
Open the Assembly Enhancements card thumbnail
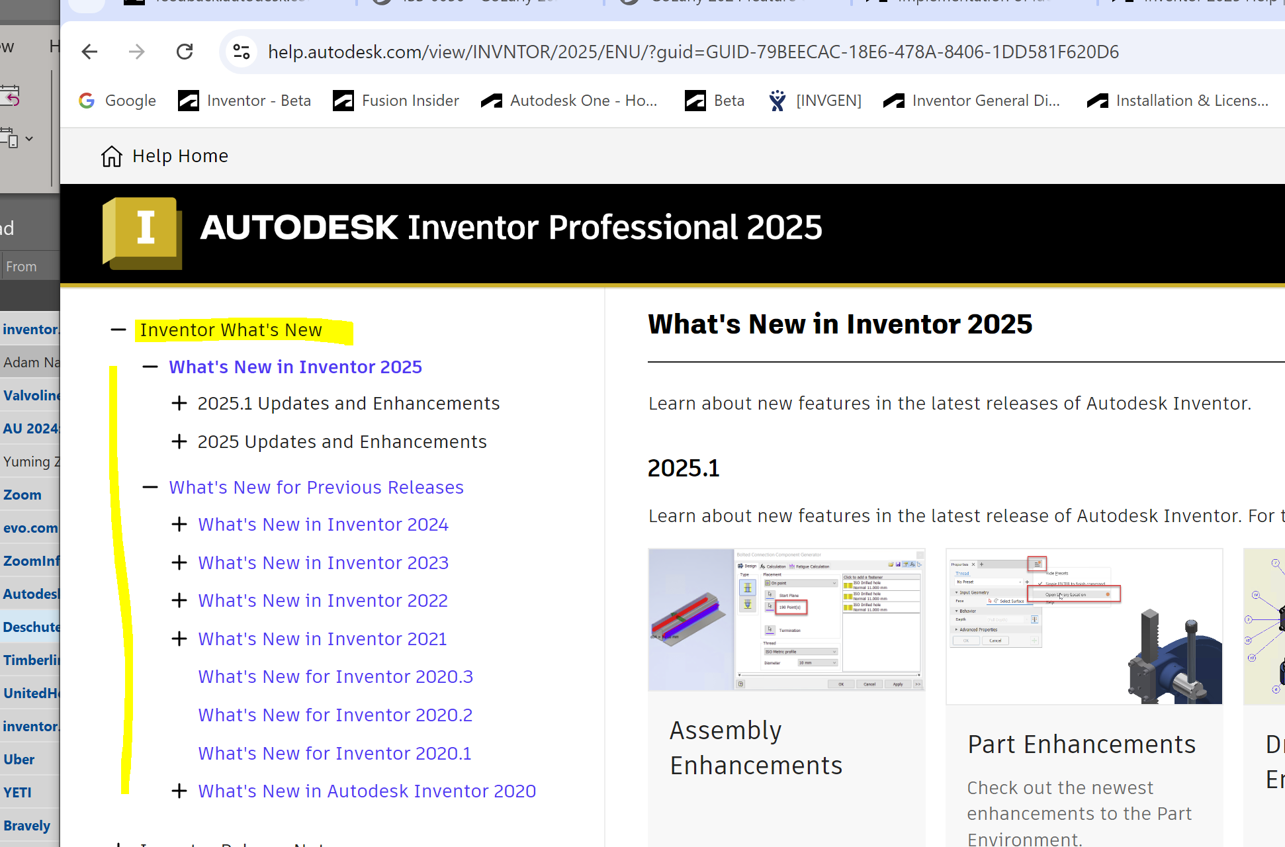tap(787, 619)
